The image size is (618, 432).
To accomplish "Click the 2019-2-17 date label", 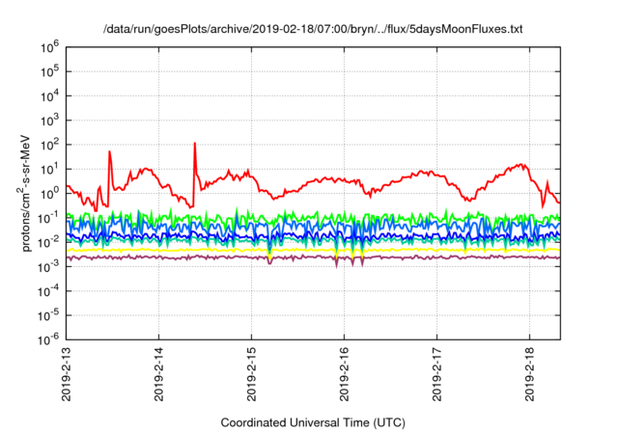I will (x=436, y=374).
